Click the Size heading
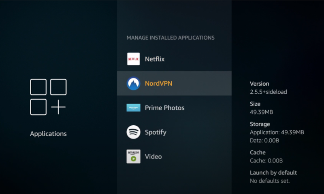The width and height of the screenshot is (324, 194). tap(255, 104)
